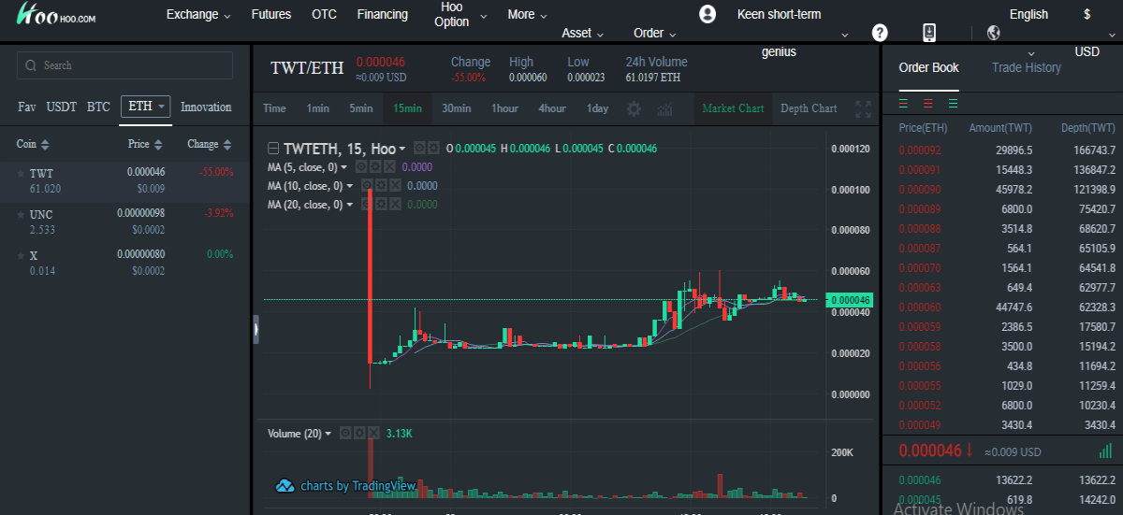Open TWTETH series settings gear
The image size is (1123, 515).
(433, 148)
